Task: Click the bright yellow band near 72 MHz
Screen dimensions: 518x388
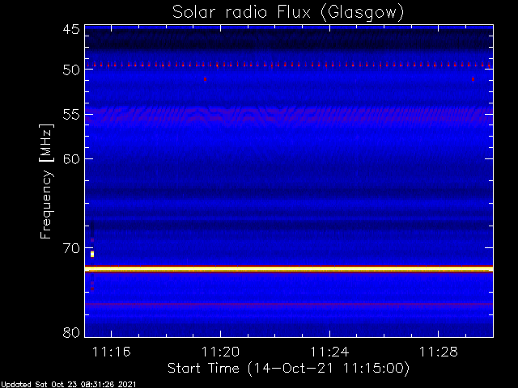Action: coord(289,269)
